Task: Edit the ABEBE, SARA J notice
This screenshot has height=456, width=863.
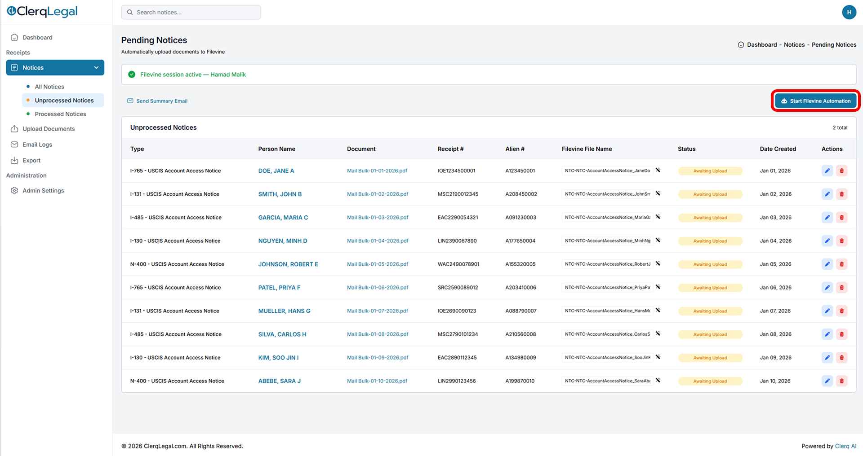Action: pos(827,381)
